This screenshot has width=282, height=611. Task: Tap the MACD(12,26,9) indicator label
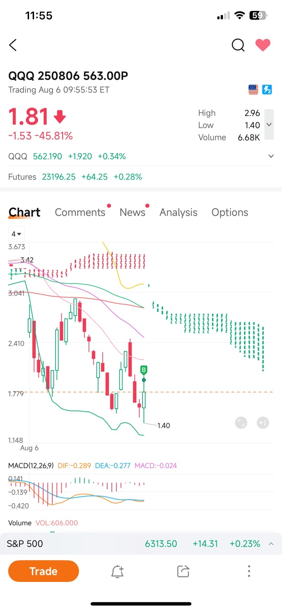click(31, 466)
